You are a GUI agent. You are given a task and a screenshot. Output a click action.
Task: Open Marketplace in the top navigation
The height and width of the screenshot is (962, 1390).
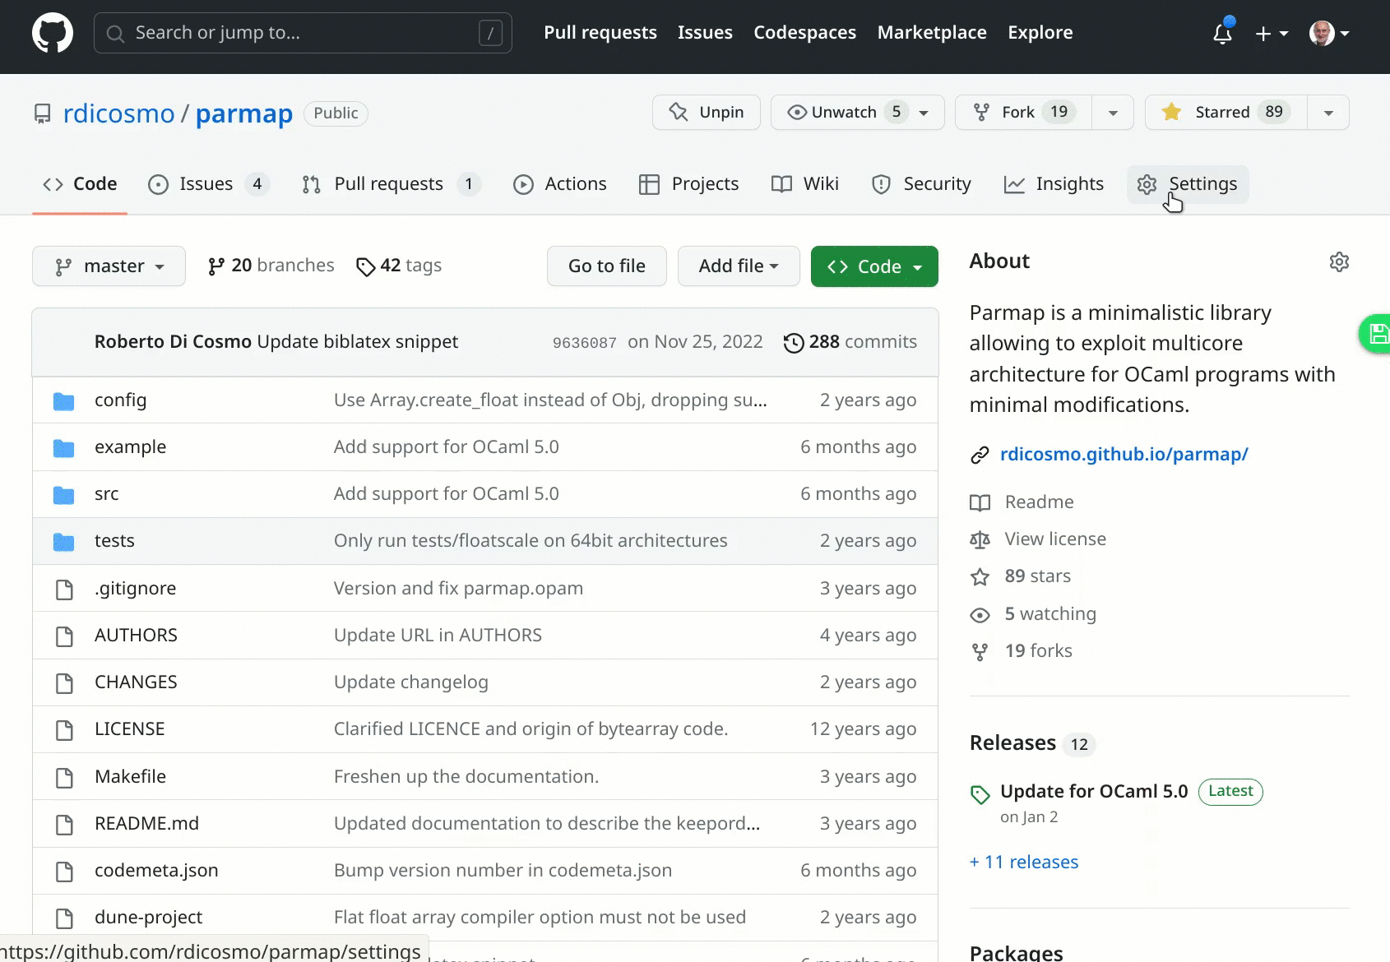(931, 32)
